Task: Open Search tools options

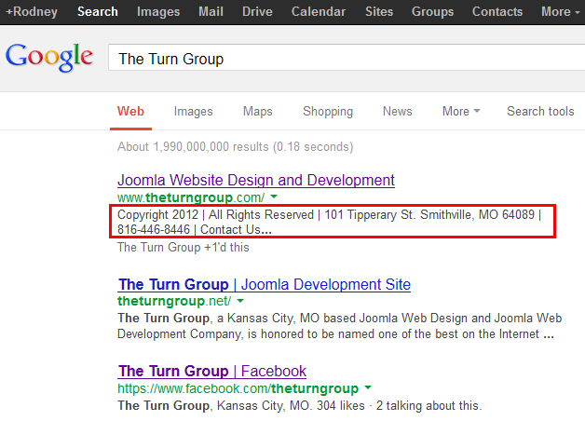Action: click(540, 111)
